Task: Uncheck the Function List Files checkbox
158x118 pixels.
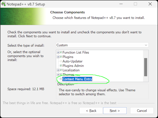Action: click(61, 52)
